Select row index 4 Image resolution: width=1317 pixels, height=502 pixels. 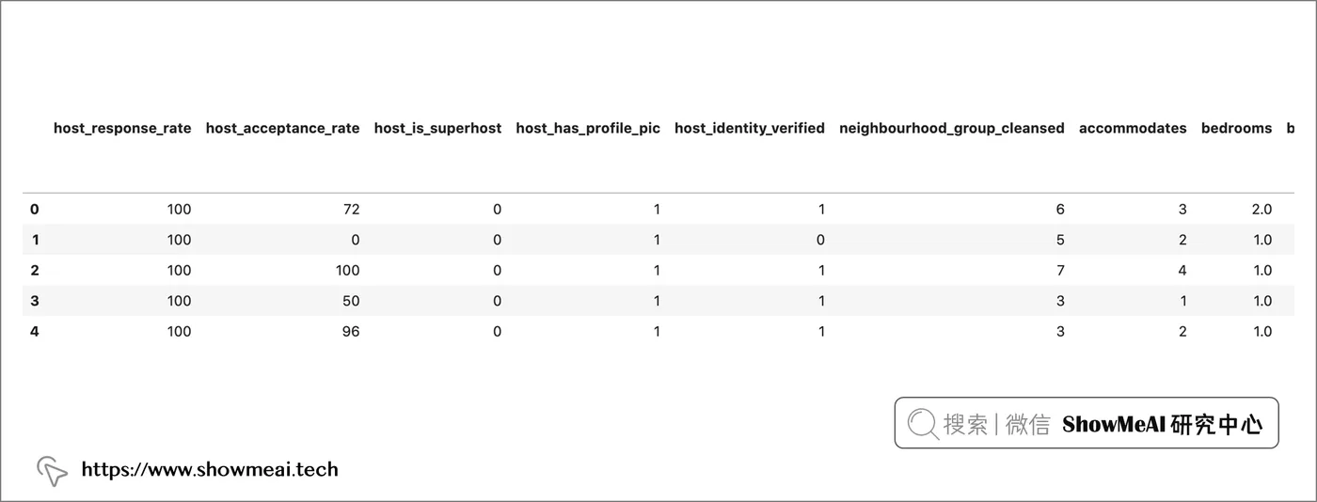pos(35,332)
